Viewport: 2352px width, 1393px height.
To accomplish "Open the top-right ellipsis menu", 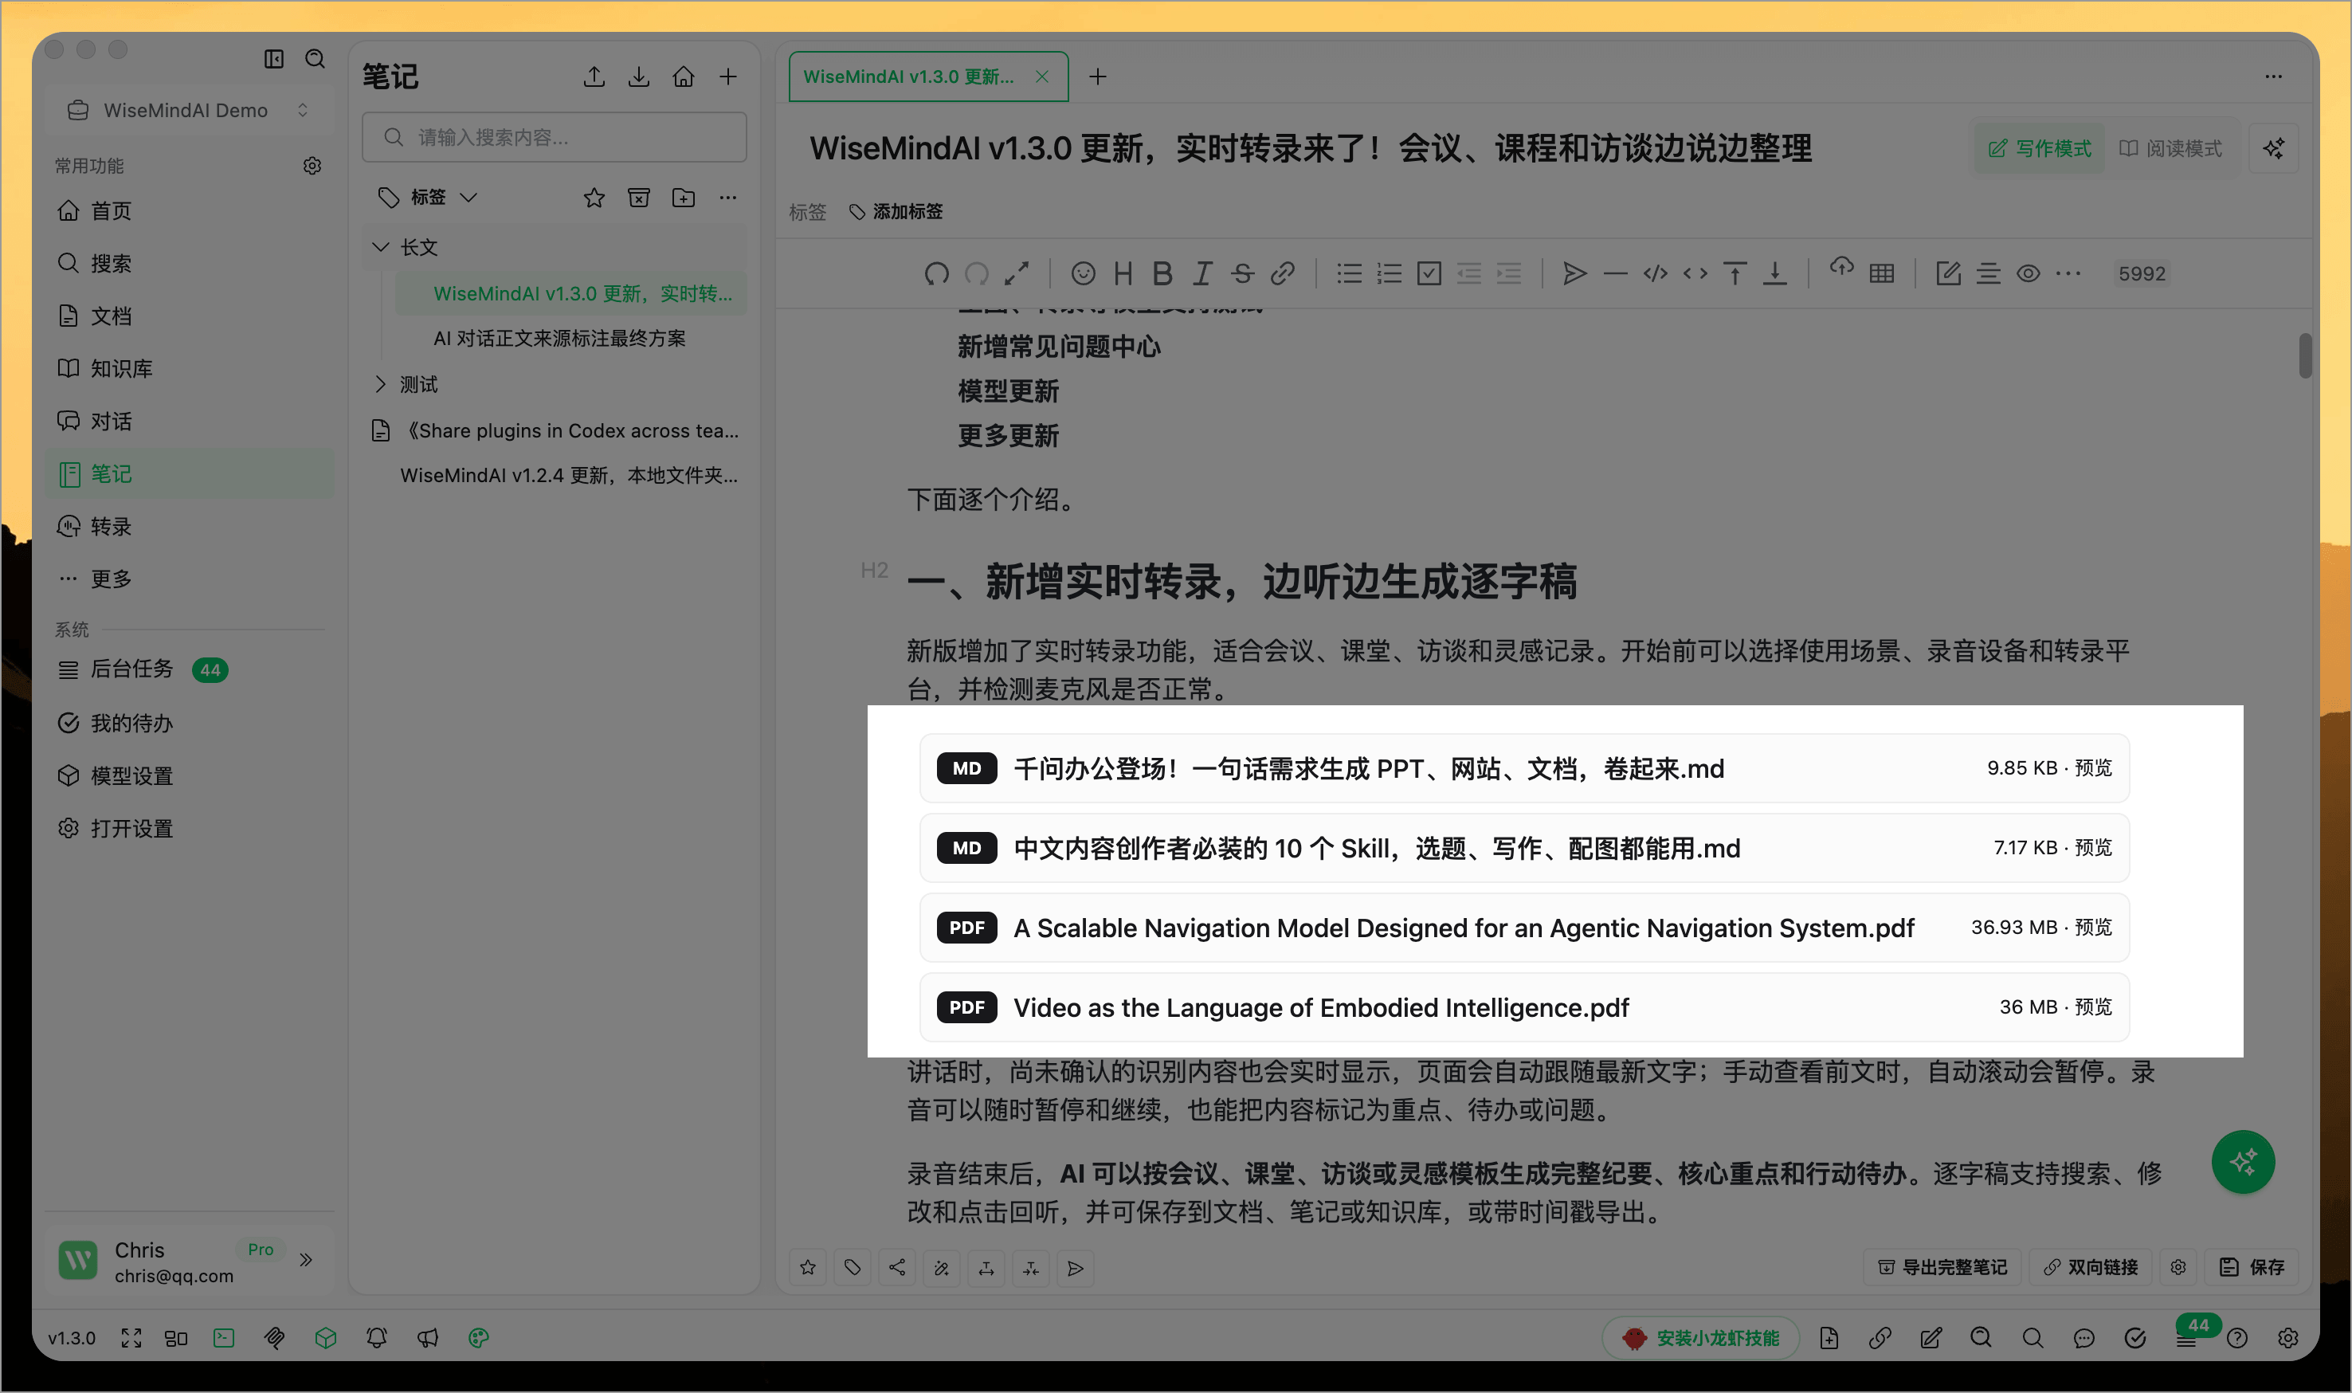I will tap(2273, 77).
